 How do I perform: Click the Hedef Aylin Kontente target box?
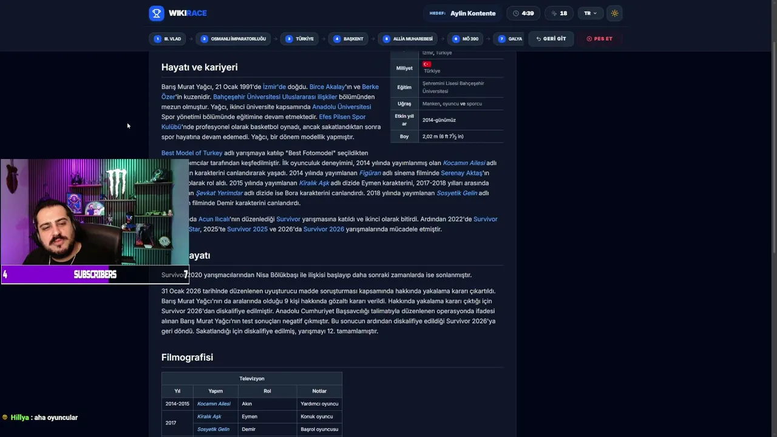click(463, 13)
